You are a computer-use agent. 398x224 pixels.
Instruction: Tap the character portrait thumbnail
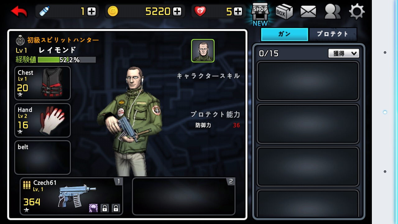pos(203,51)
